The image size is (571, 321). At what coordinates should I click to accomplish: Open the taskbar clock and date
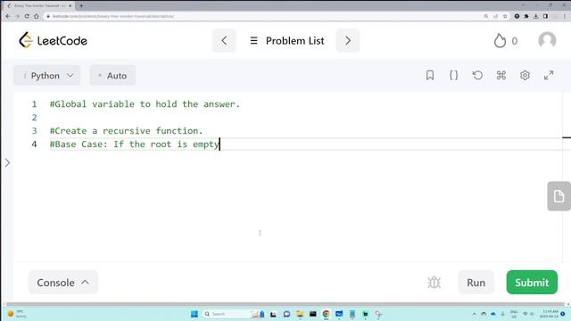point(550,314)
